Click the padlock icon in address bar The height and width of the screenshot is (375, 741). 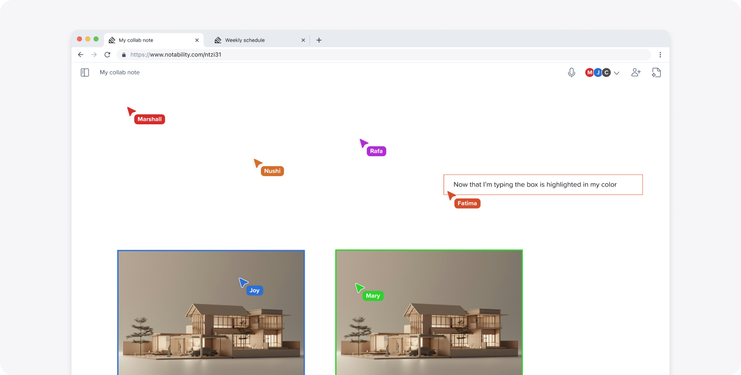123,54
